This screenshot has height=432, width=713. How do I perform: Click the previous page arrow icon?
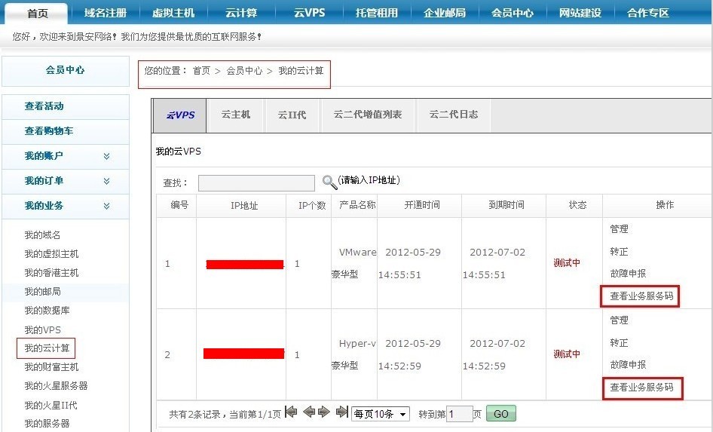pyautogui.click(x=308, y=412)
